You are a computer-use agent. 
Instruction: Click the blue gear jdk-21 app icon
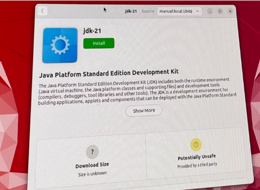click(60, 45)
